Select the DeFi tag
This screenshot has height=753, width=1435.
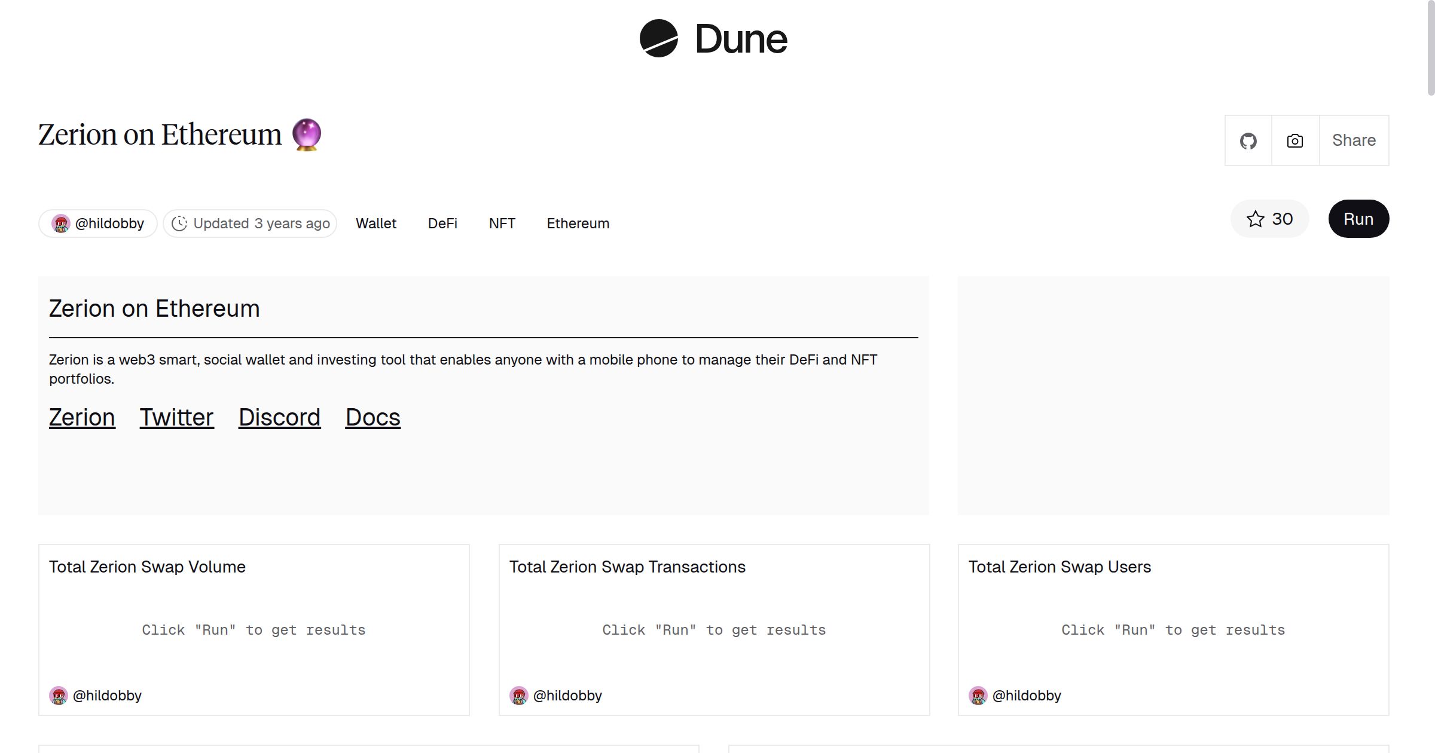point(442,224)
